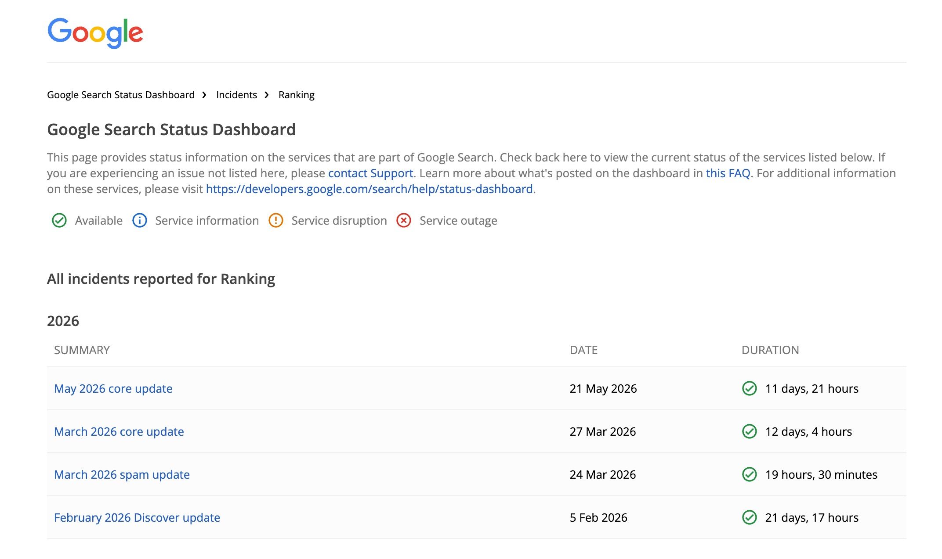Screen dimensions: 942x559
Task: Click the 2026 year heading
Action: tap(63, 321)
